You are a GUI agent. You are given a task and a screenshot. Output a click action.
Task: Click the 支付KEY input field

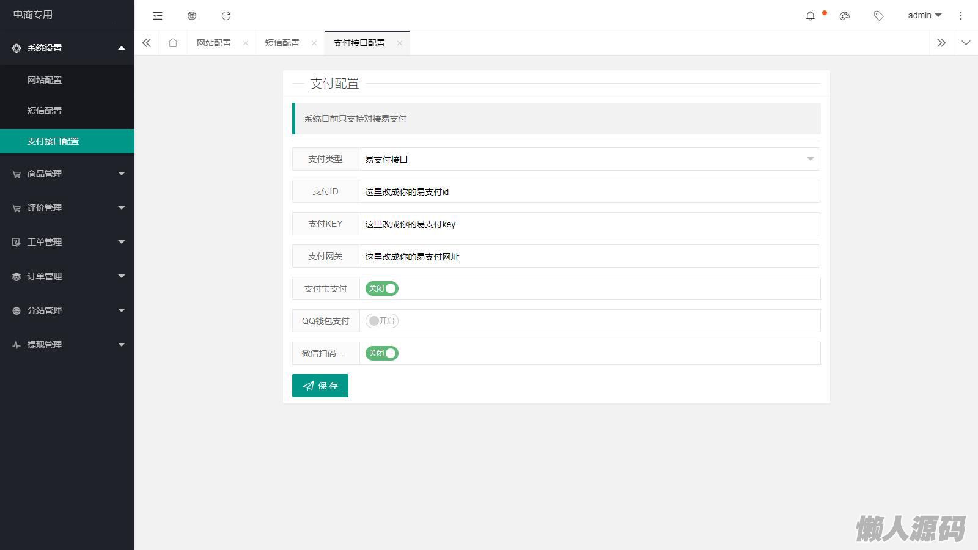point(589,224)
